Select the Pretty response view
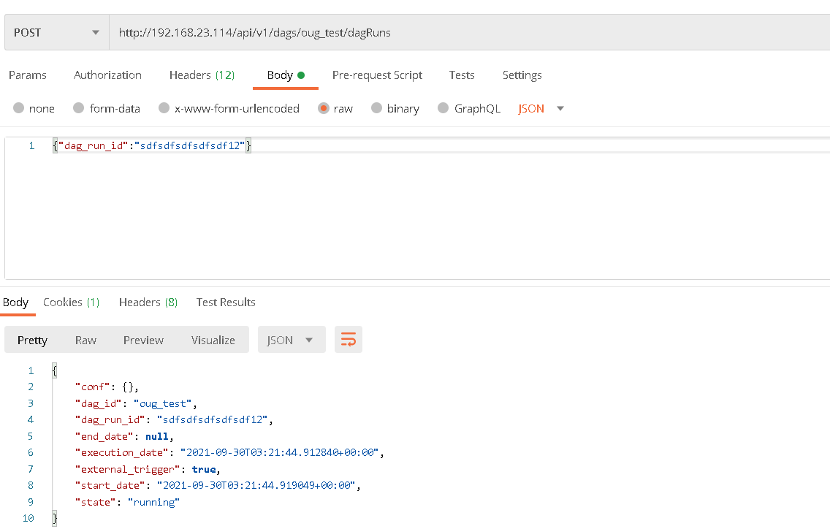Image resolution: width=830 pixels, height=529 pixels. (x=32, y=340)
